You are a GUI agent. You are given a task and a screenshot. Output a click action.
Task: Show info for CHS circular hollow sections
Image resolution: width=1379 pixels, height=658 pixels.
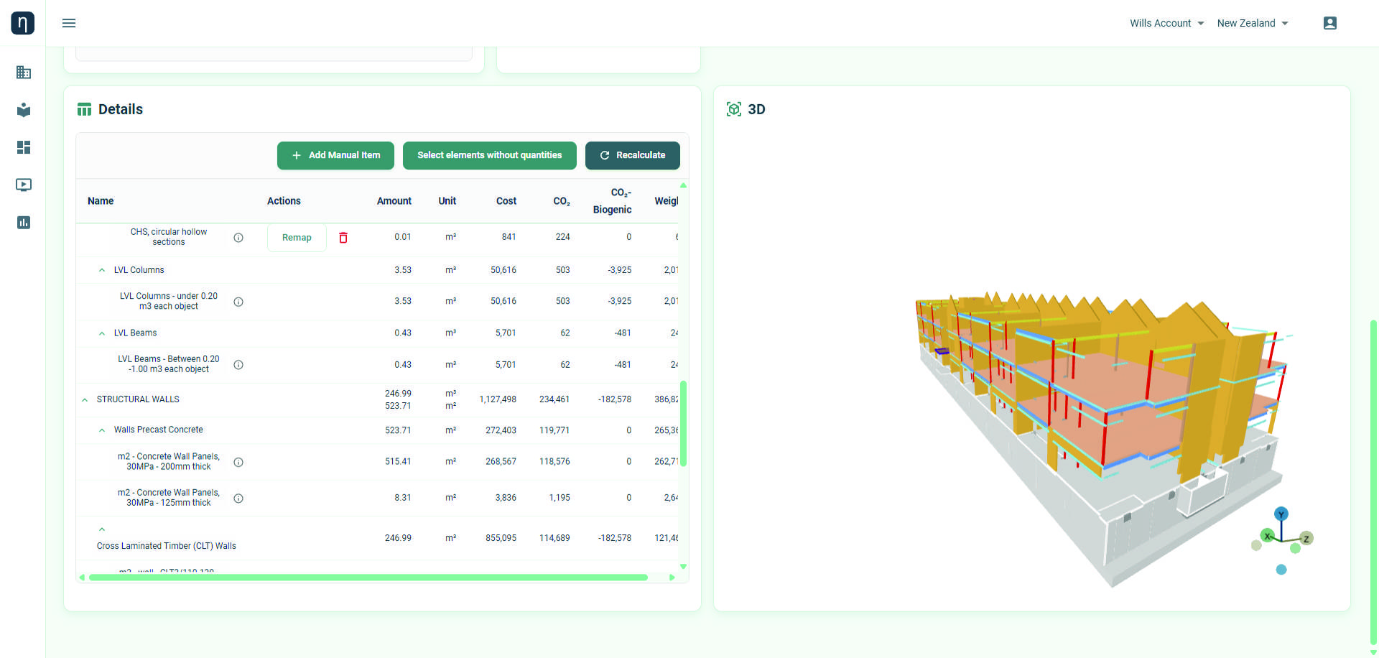tap(238, 238)
